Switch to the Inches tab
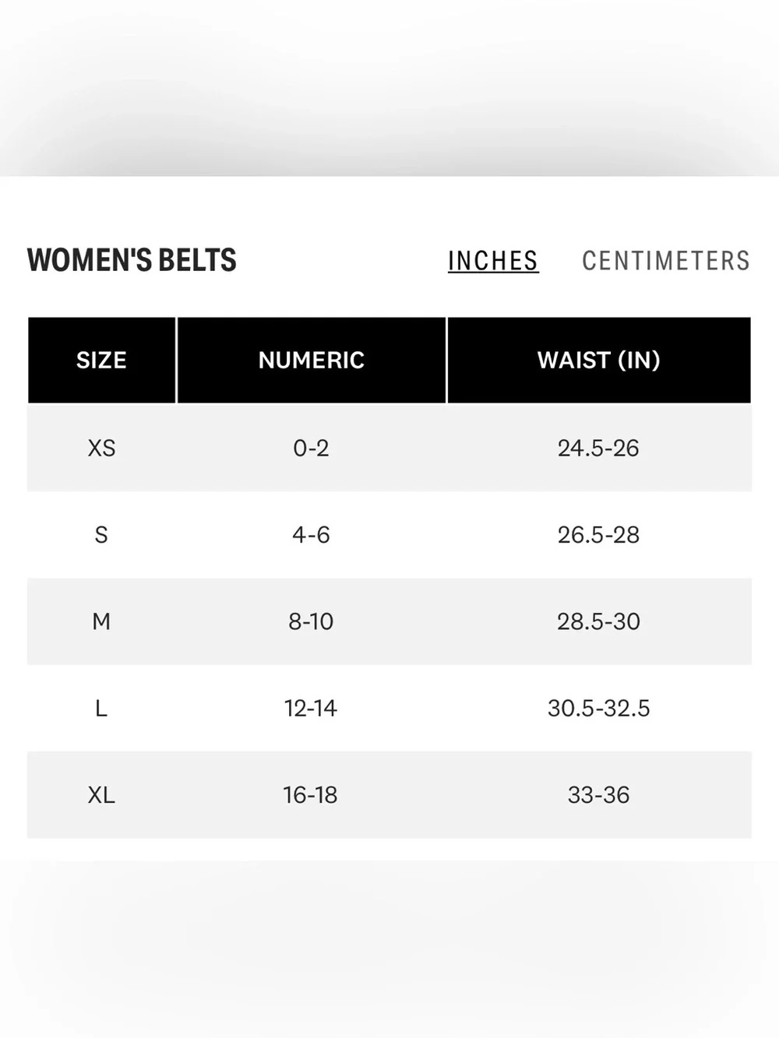 coord(493,261)
